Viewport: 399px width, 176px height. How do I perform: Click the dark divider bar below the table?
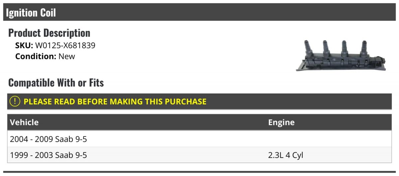(x=199, y=172)
